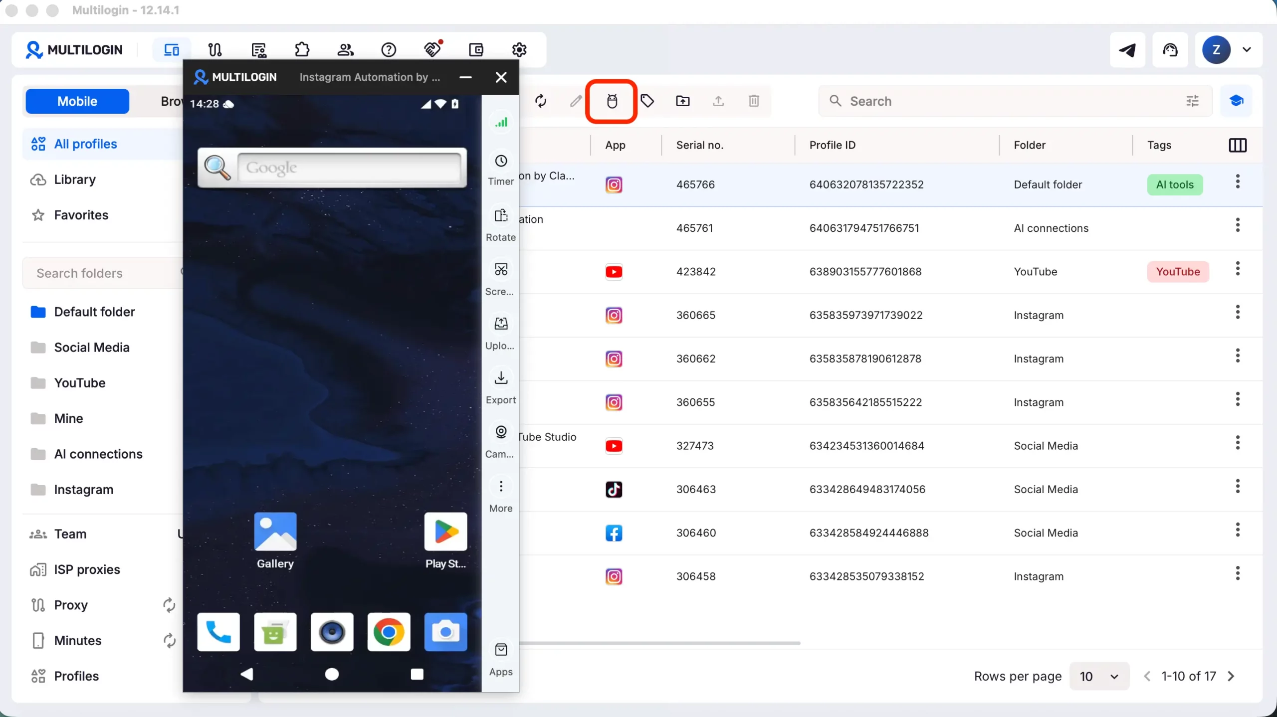1277x717 pixels.
Task: Check the signal strength indicator icon
Action: (501, 122)
